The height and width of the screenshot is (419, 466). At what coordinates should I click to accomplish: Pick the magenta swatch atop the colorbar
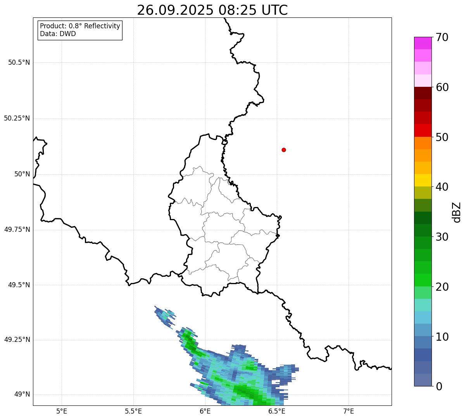point(423,43)
